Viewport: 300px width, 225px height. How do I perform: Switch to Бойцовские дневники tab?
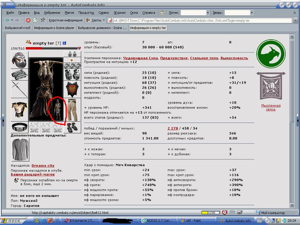pyautogui.click(x=102, y=28)
